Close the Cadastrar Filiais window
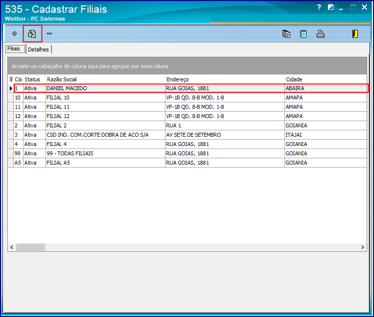374x317 pixels. [365, 7]
